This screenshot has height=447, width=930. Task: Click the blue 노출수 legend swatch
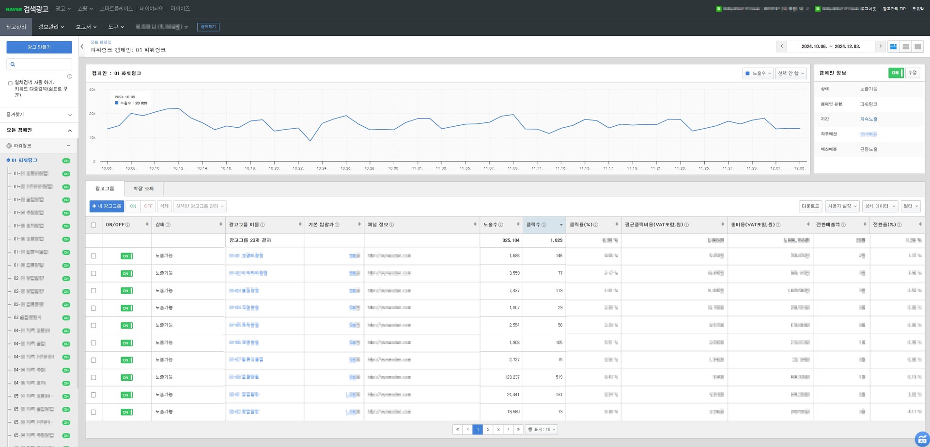pyautogui.click(x=747, y=74)
